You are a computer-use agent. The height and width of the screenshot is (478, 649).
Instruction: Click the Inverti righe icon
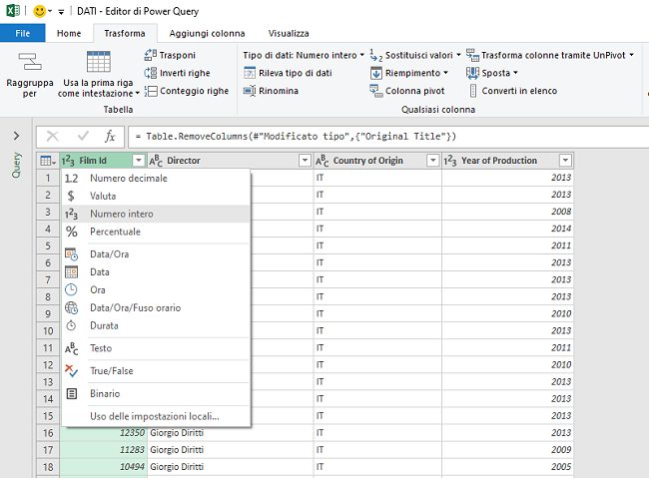point(152,73)
